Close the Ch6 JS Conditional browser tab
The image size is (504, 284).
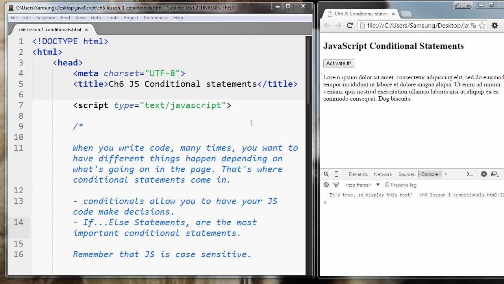(393, 14)
